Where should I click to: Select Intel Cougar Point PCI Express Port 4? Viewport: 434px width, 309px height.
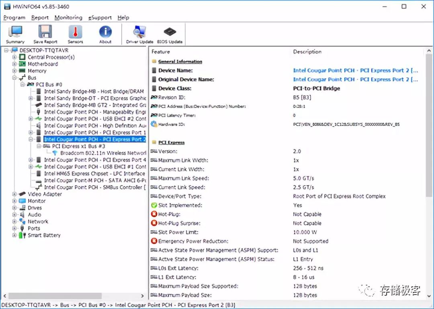(x=95, y=160)
